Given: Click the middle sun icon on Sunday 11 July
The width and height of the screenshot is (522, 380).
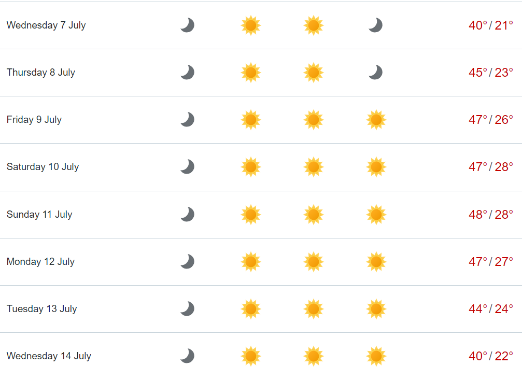Looking at the screenshot, I should coord(314,215).
